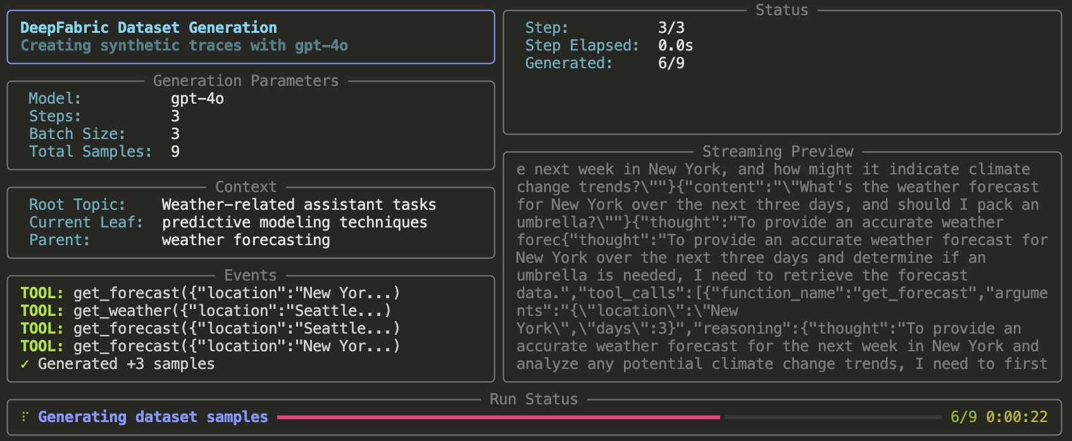This screenshot has width=1072, height=441.
Task: Click the 6/9 progress counter in Run Status
Action: coord(964,417)
